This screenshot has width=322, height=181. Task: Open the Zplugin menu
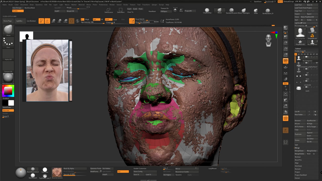tap(154, 5)
